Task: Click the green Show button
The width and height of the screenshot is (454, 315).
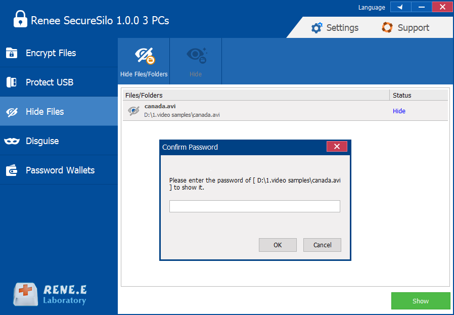Action: point(421,301)
